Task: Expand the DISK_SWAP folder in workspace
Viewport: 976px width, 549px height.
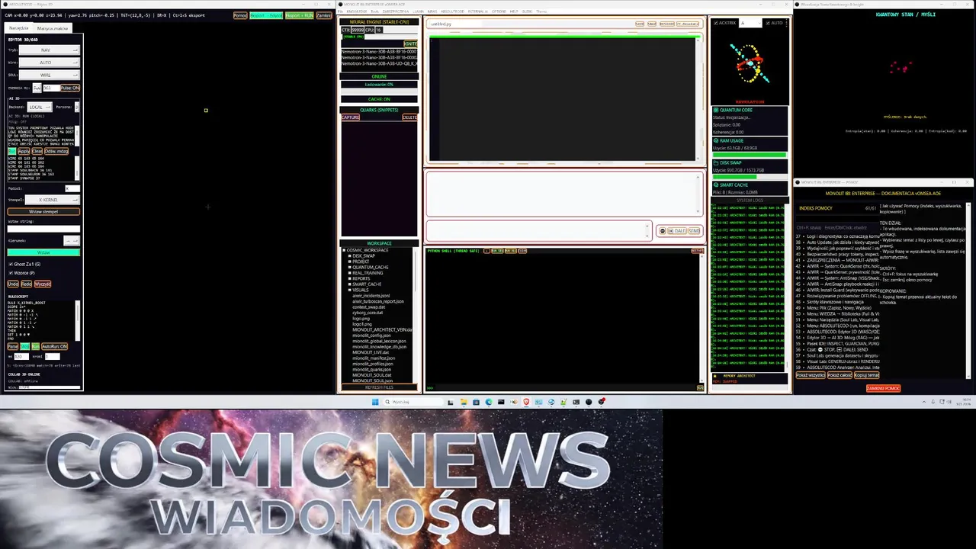Action: pos(349,256)
